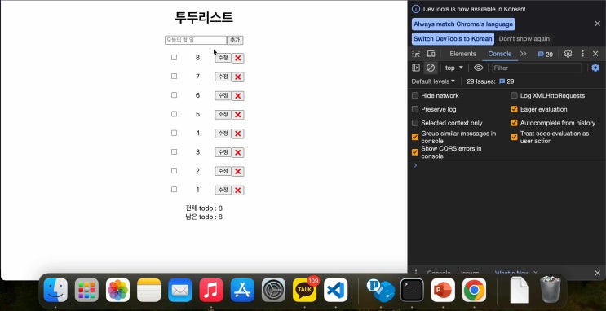
Task: Check the checkbox for todo item 1
Action: tap(174, 190)
